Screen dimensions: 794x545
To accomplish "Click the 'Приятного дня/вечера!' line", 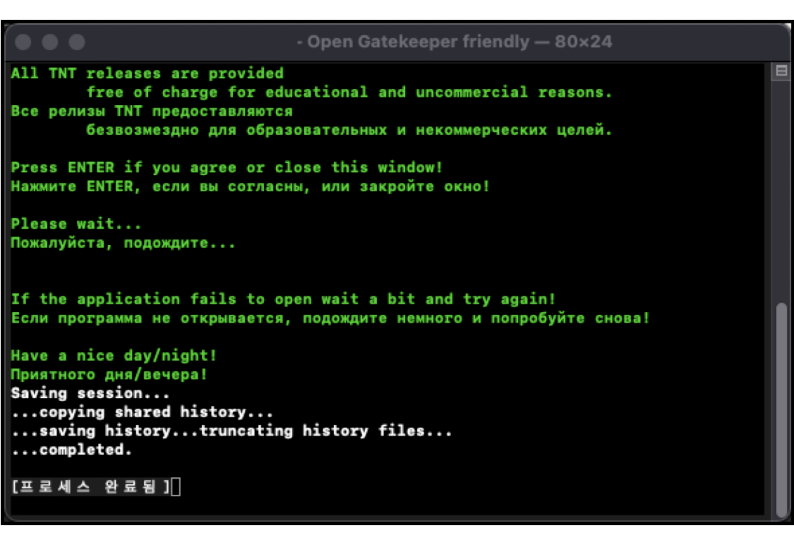I will tap(109, 375).
